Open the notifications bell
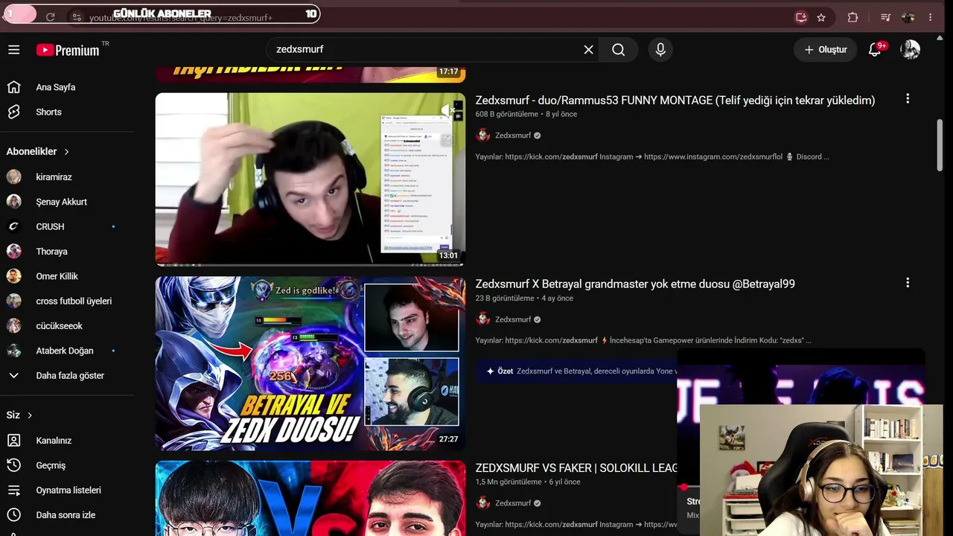Screen dimensions: 953x536 pyautogui.click(x=876, y=50)
